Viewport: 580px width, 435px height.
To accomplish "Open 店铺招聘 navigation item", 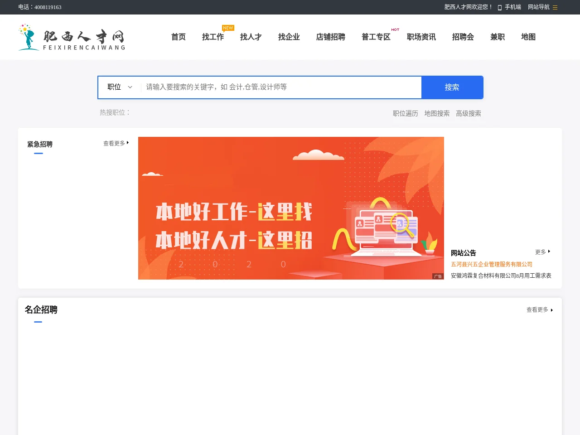I will [331, 37].
